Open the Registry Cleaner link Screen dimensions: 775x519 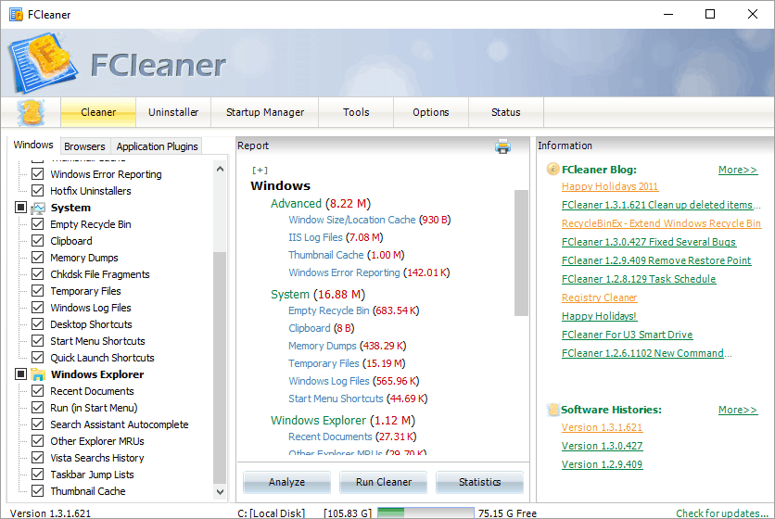(600, 297)
